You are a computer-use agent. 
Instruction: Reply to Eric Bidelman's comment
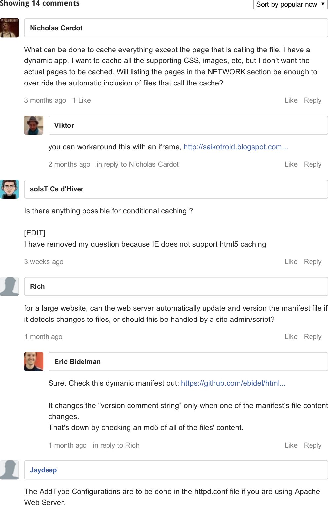tap(312, 445)
